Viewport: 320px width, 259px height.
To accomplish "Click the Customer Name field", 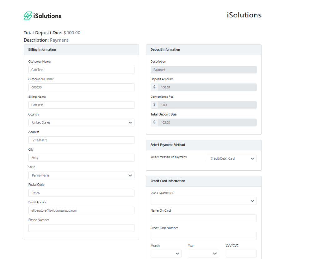I will [x=81, y=70].
